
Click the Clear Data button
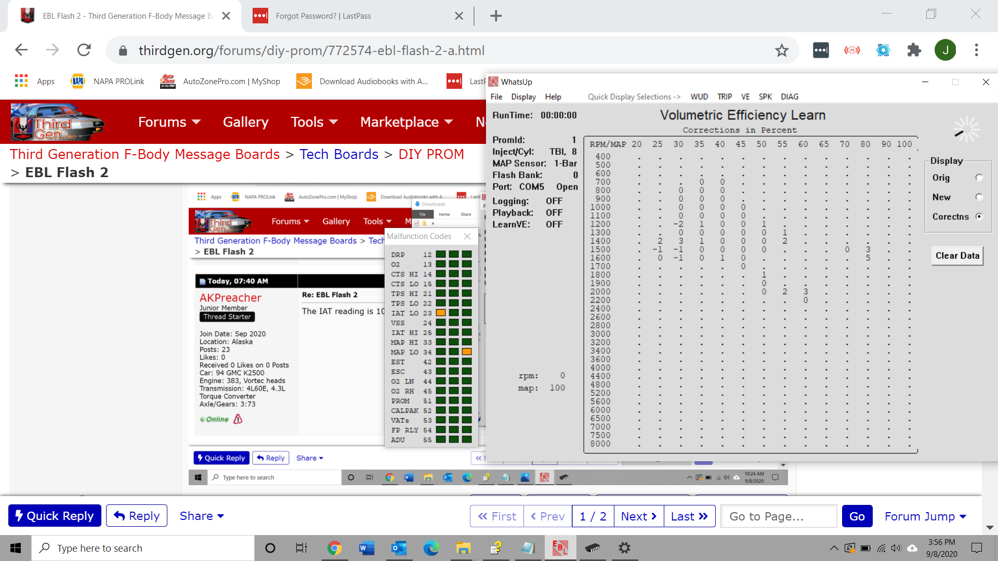(x=957, y=256)
